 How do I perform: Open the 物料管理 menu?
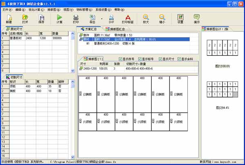[85, 10]
